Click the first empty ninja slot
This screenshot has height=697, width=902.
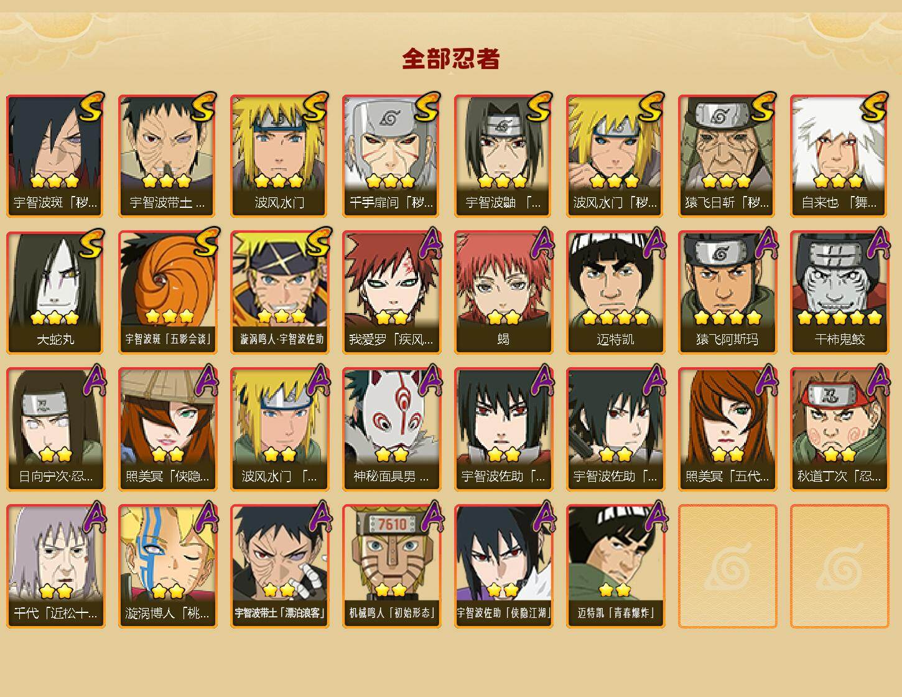pos(728,566)
